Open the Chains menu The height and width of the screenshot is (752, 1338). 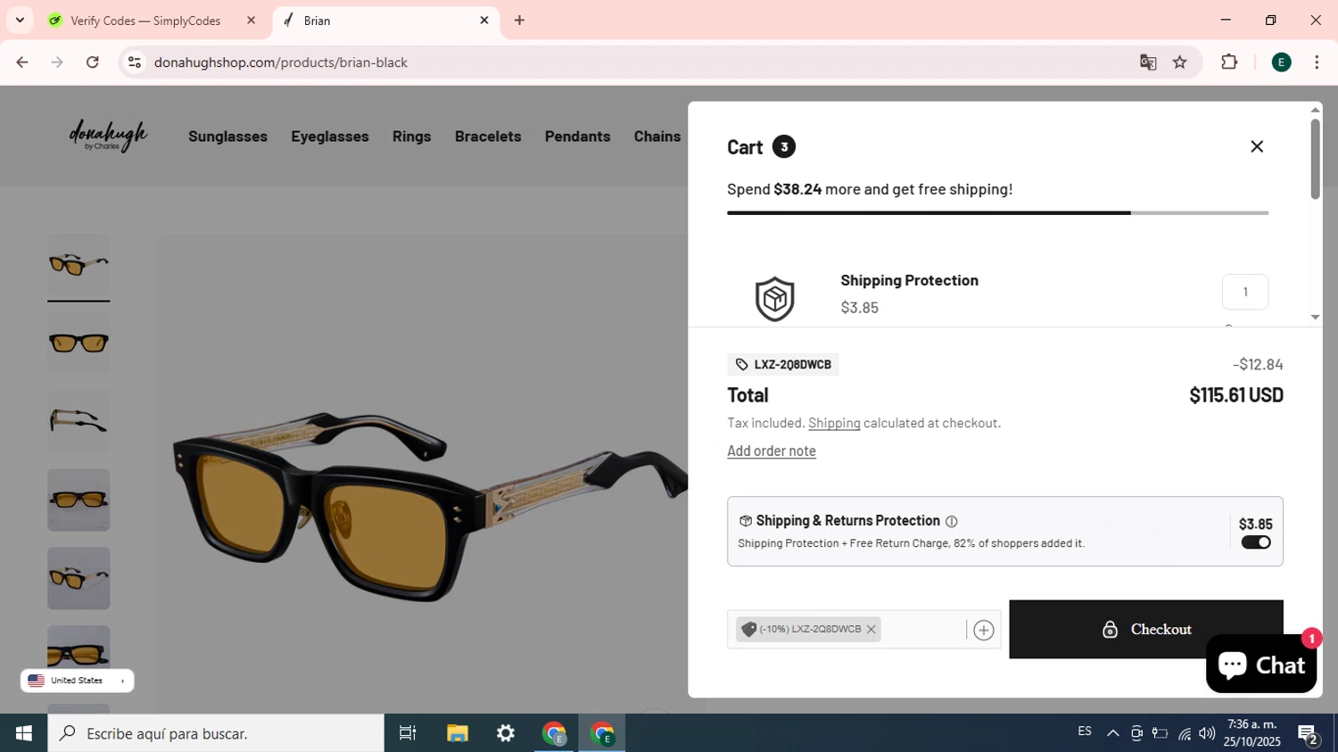(x=657, y=136)
